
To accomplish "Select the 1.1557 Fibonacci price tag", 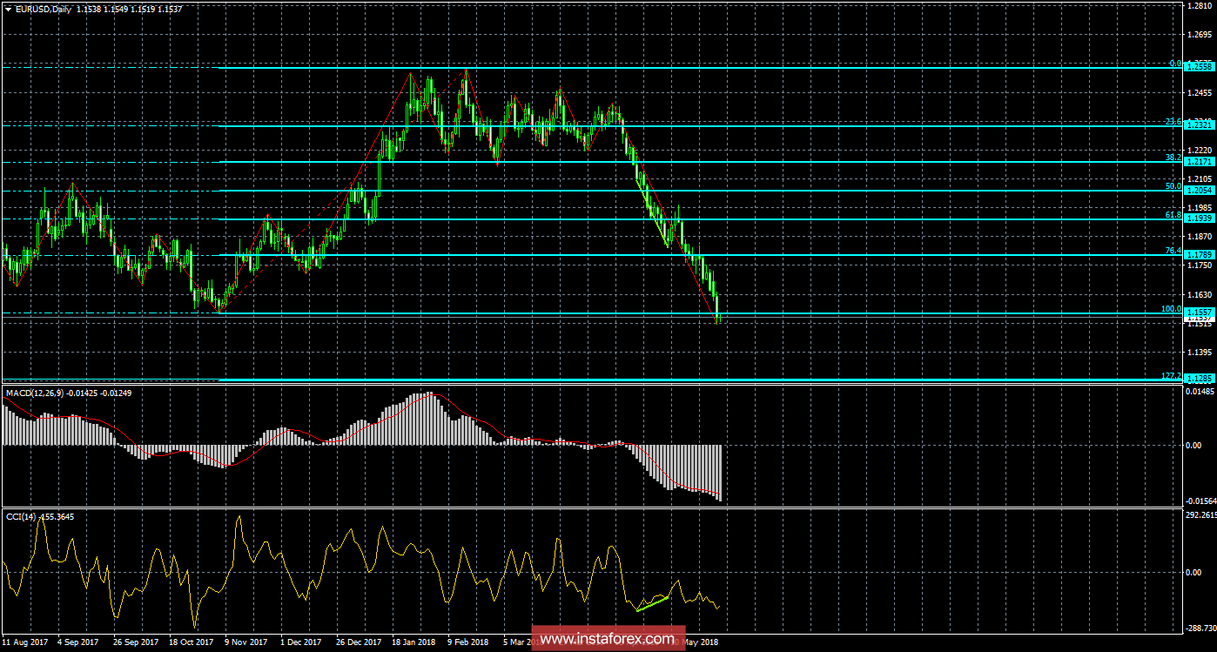I will pos(1200,313).
